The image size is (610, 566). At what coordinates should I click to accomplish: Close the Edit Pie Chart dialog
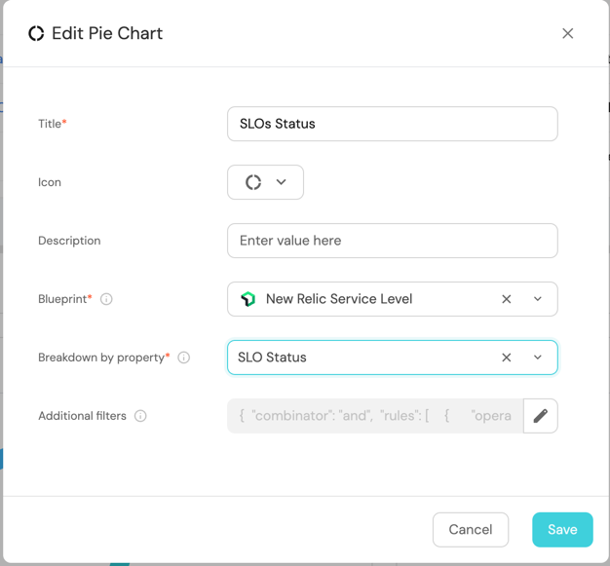(568, 33)
